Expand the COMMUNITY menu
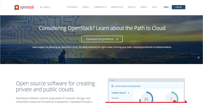Screen dimensions: 203x103 tap(100, 7)
